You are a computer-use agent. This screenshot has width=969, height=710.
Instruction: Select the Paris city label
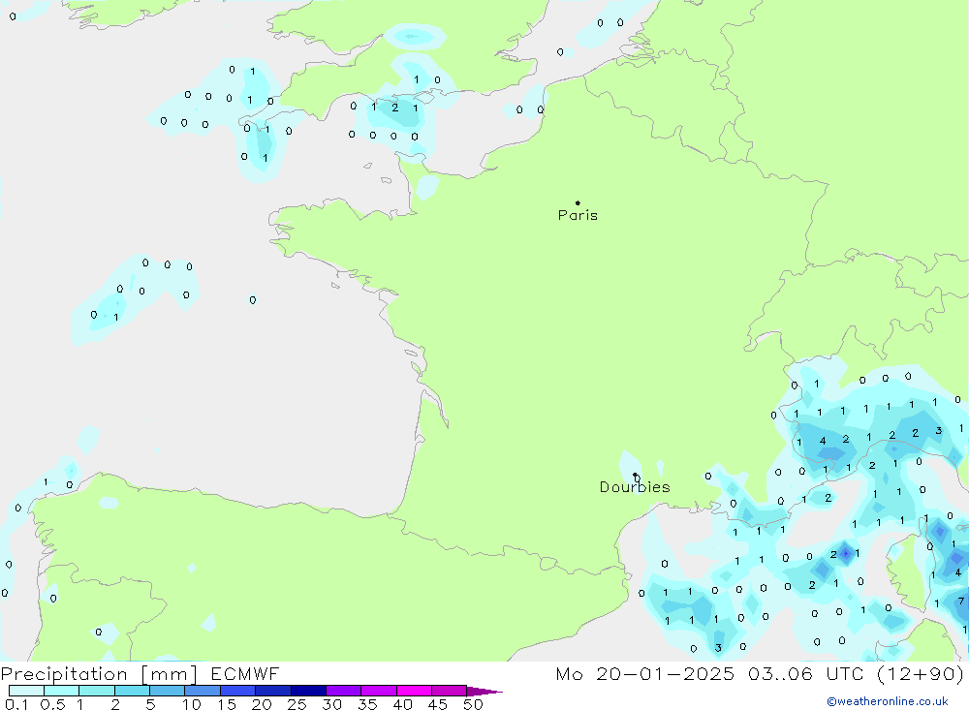click(578, 216)
